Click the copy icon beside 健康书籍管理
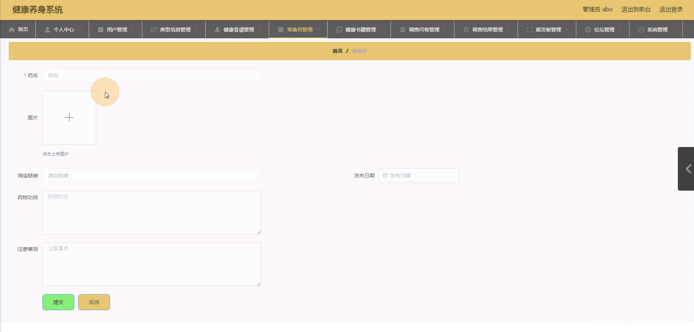The image size is (694, 332). click(339, 30)
